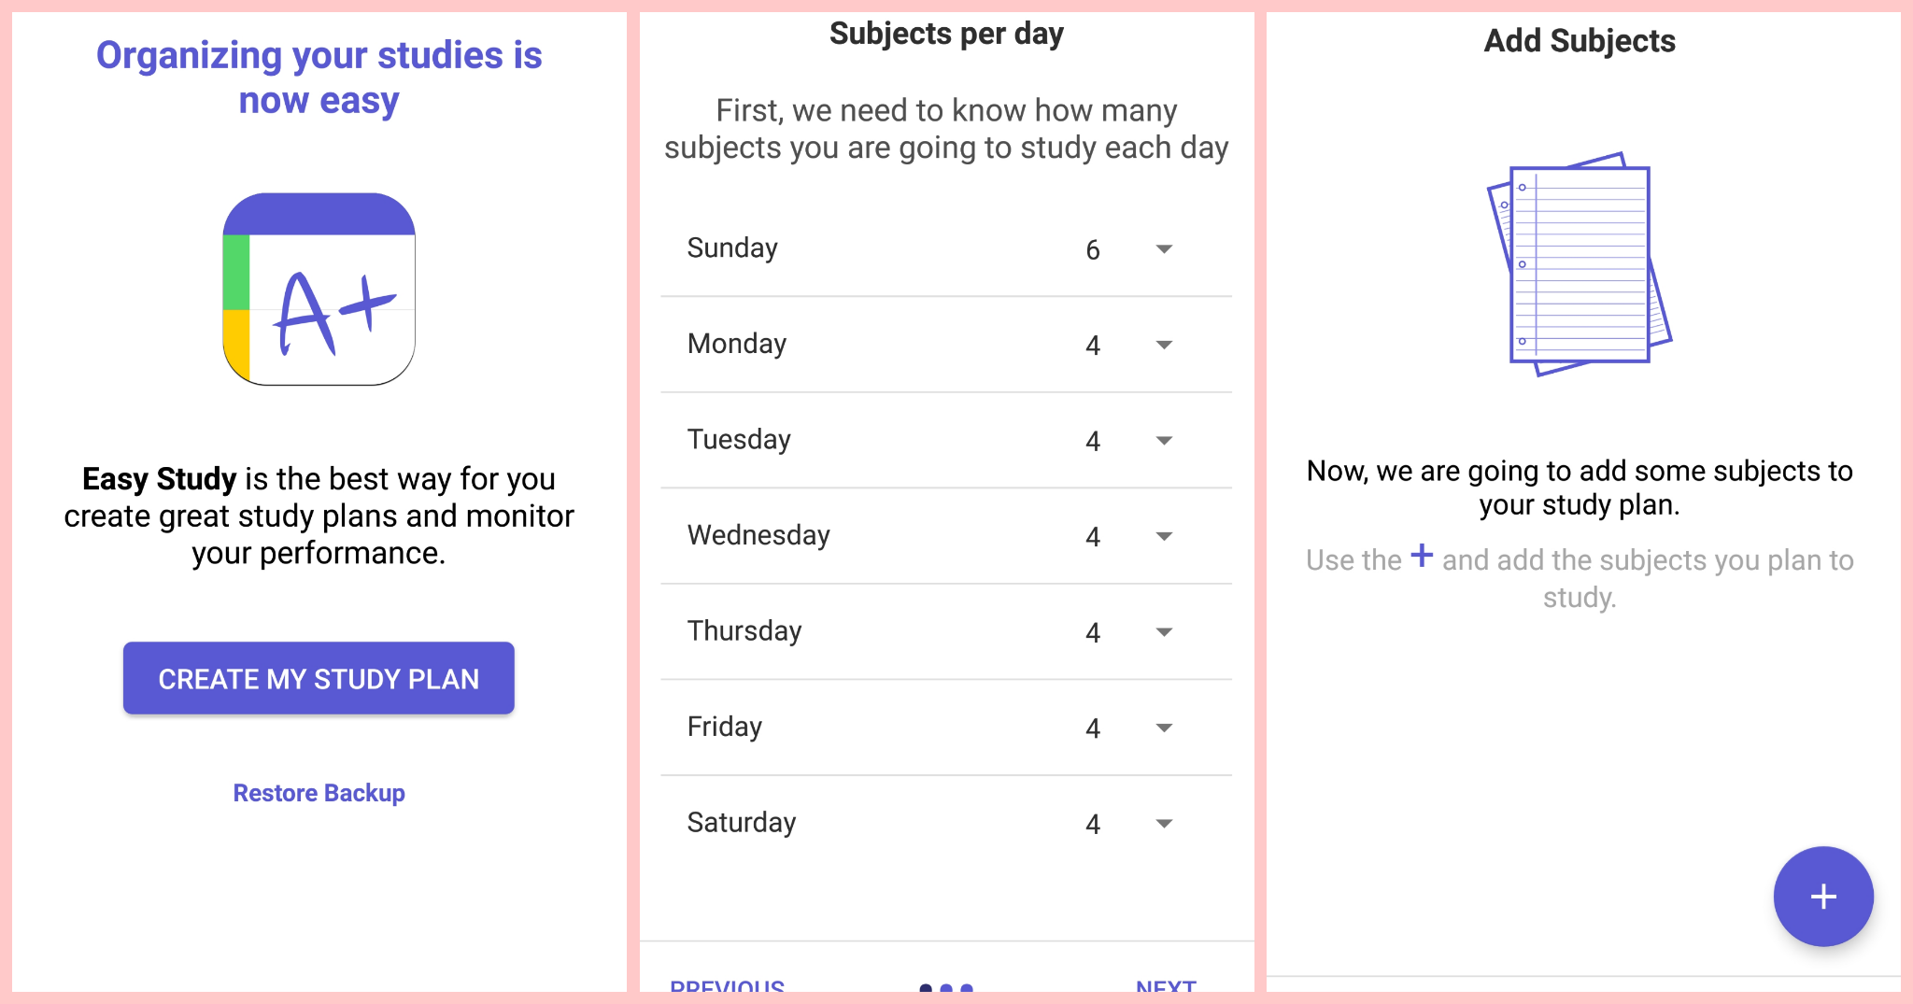This screenshot has width=1913, height=1004.
Task: Expand the Tuesday subjects dropdown arrow
Action: [x=1164, y=441]
